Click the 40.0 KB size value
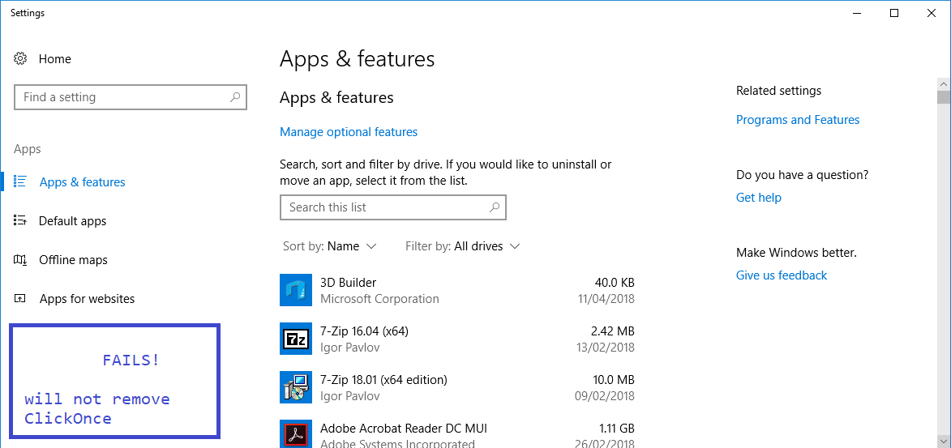This screenshot has width=951, height=448. (615, 283)
